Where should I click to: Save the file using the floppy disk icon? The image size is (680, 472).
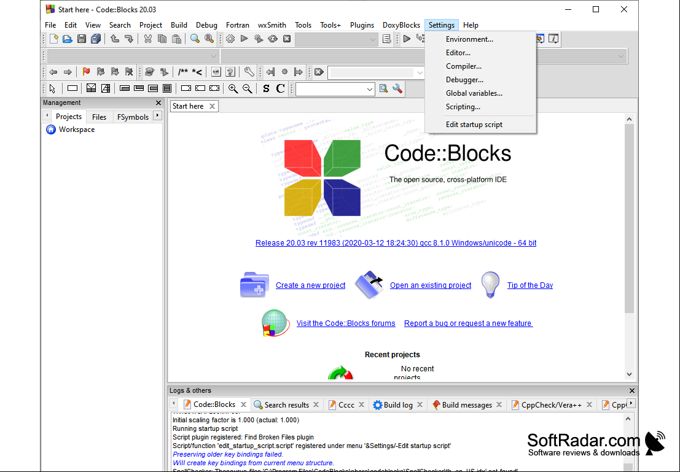82,39
